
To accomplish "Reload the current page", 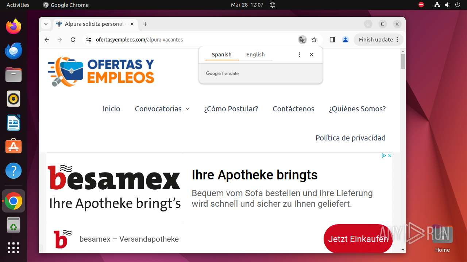I will click(x=73, y=40).
